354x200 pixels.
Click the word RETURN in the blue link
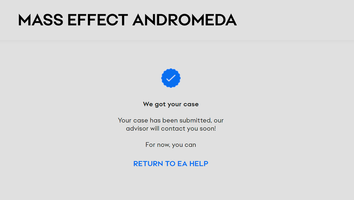pyautogui.click(x=148, y=164)
